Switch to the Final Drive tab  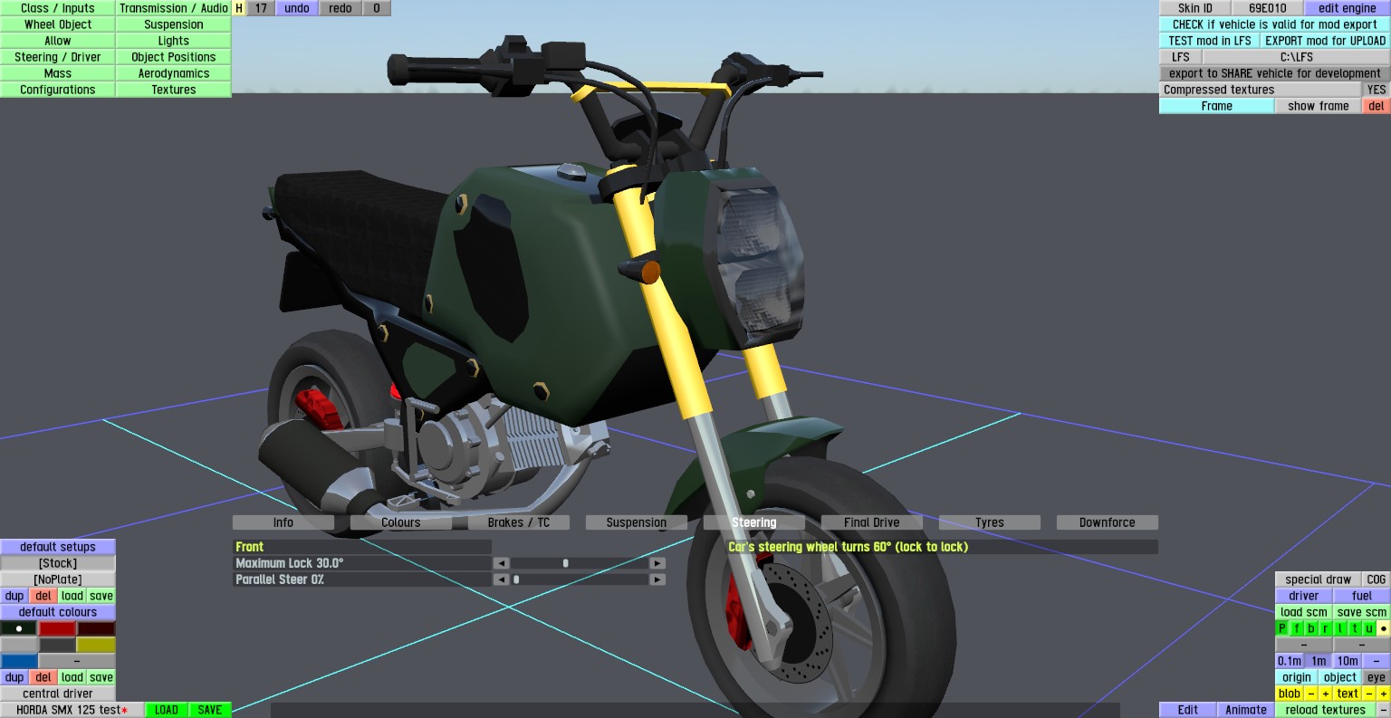[872, 522]
